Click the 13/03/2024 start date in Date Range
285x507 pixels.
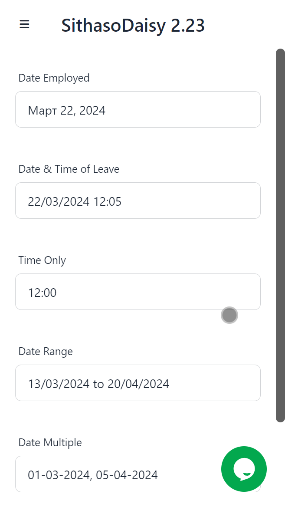point(59,384)
